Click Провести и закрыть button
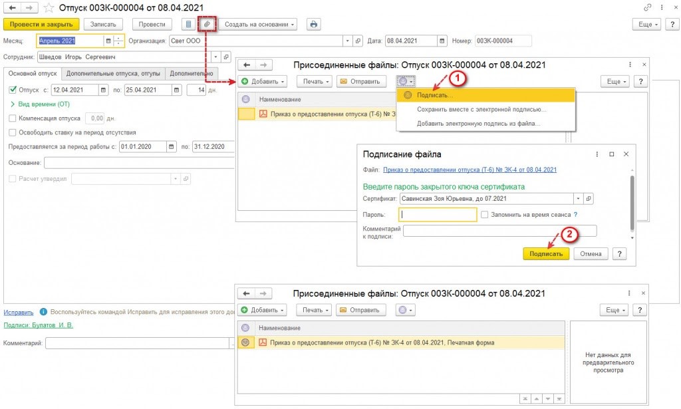 41,24
